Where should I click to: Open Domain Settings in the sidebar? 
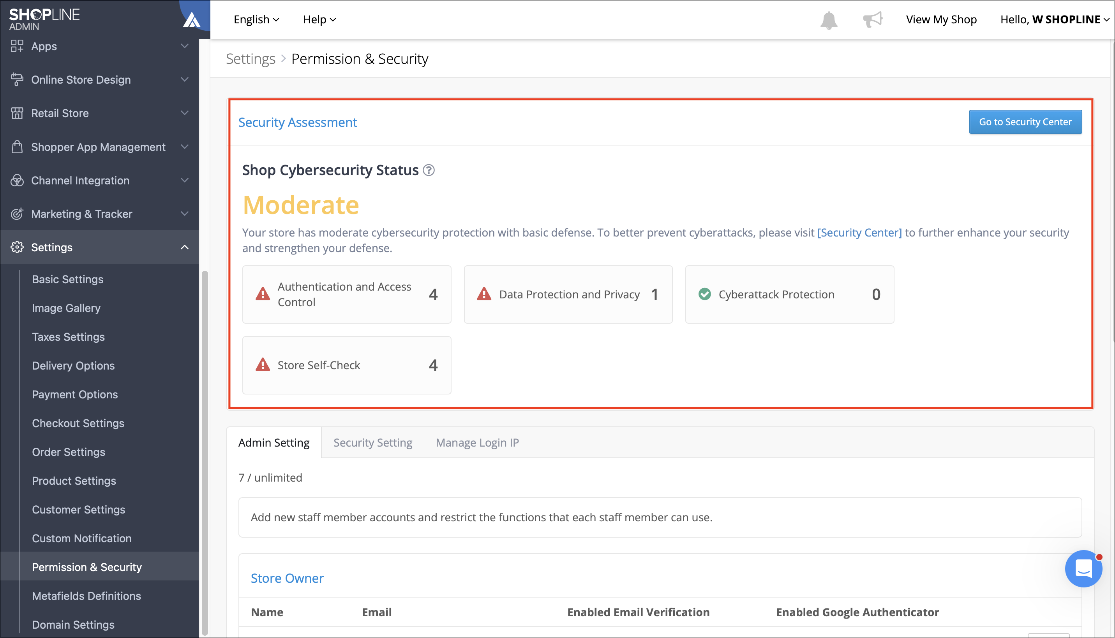point(73,624)
